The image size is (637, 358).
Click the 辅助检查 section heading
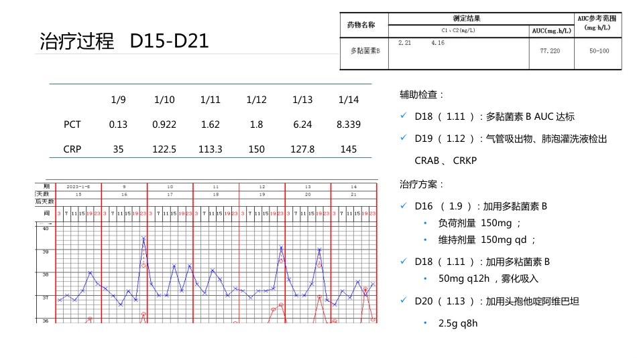pos(422,95)
